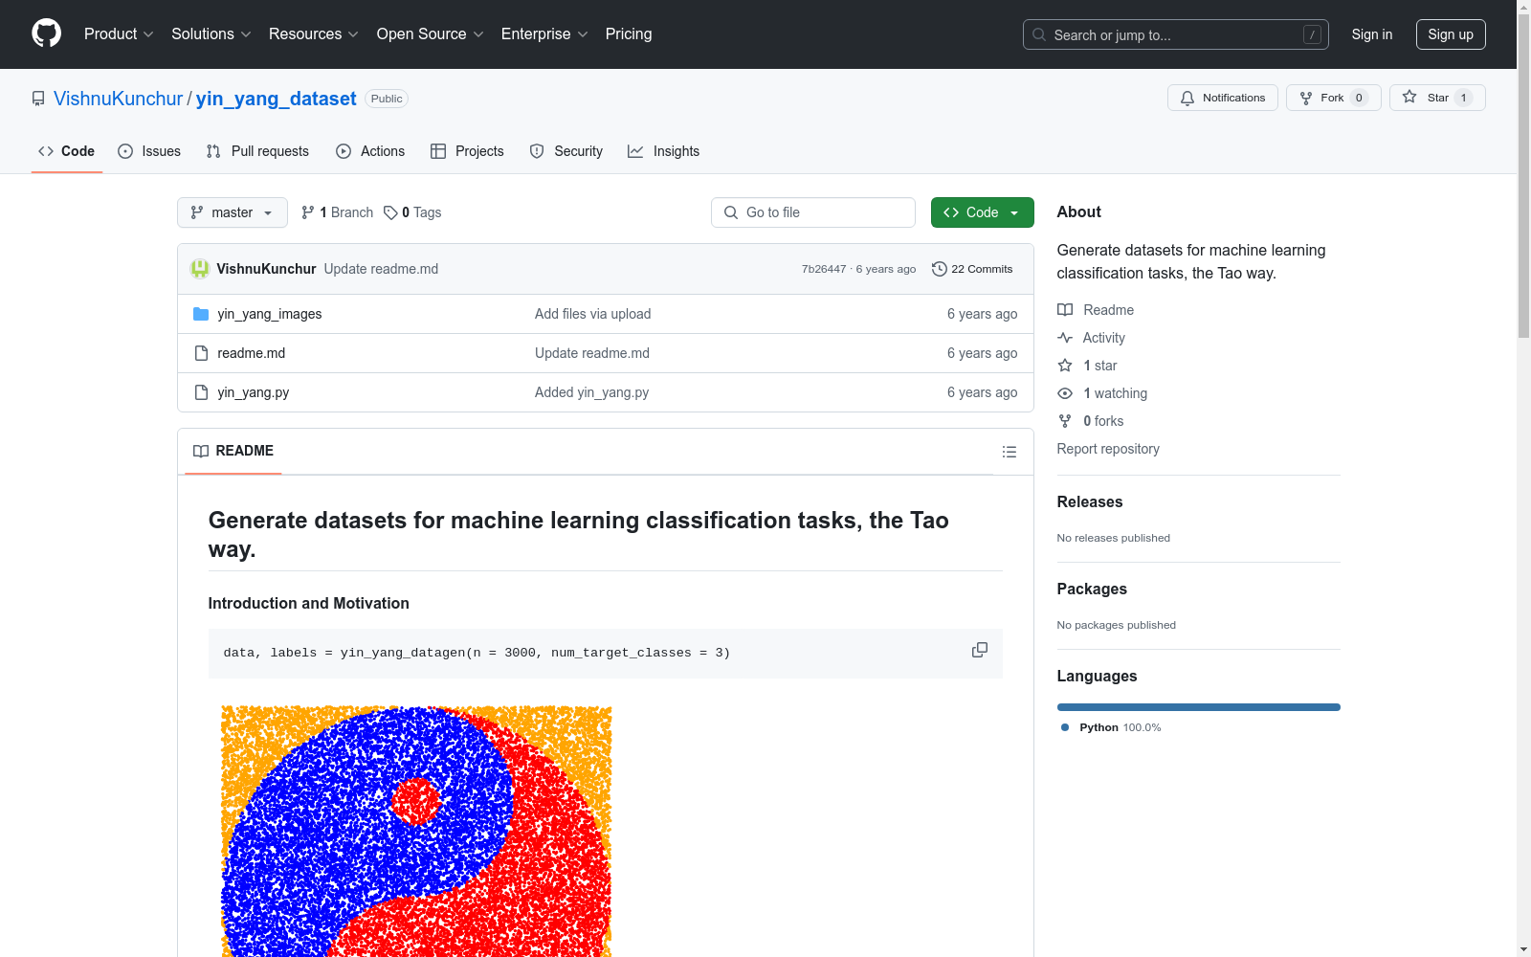
Task: View the 1 Branch list
Action: tap(337, 212)
